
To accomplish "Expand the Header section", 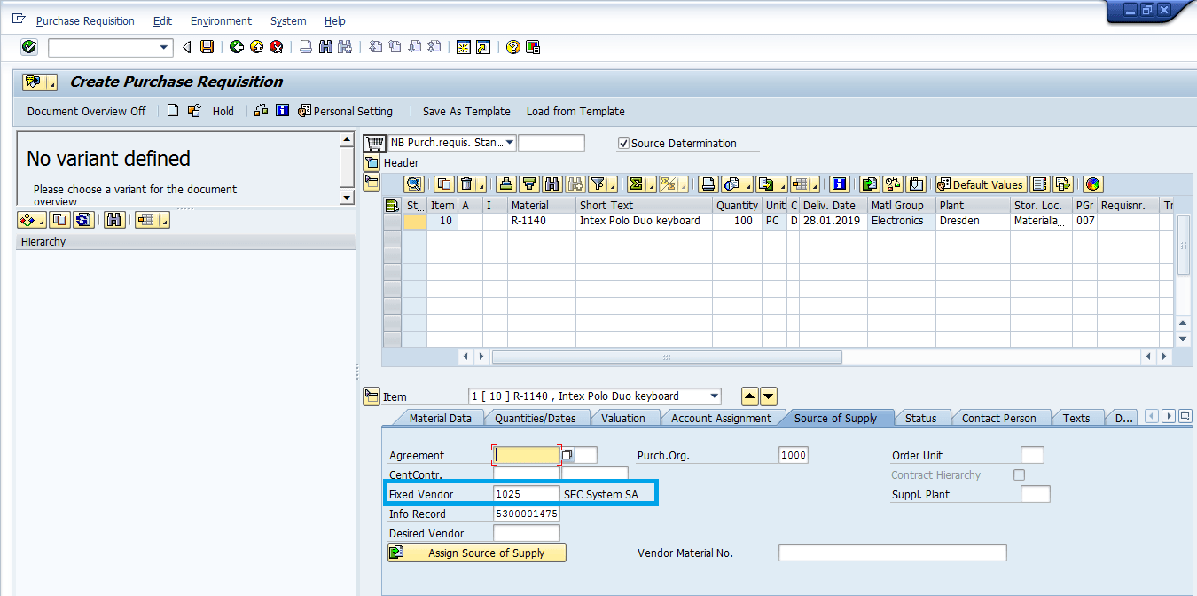I will click(x=372, y=162).
